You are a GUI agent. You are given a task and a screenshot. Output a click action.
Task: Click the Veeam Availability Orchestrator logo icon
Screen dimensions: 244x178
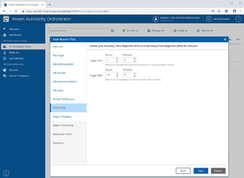6,19
